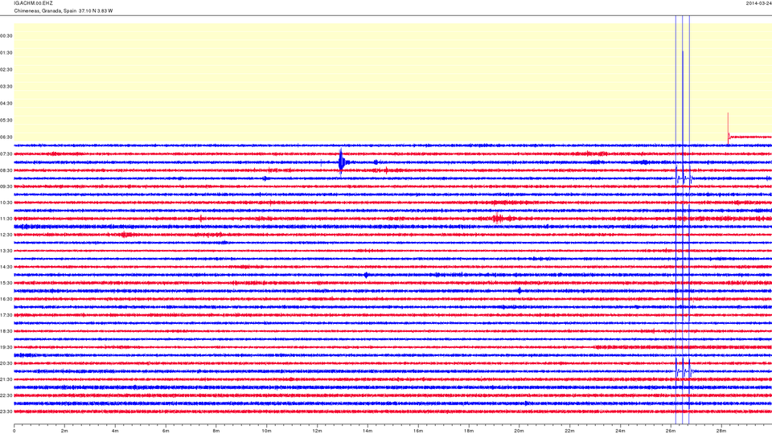Select the 23:30 time label
772x434 pixels.
pyautogui.click(x=6, y=411)
